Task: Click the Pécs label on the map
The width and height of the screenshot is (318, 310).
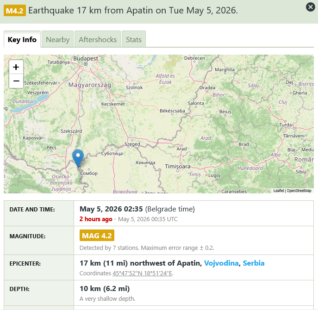Action: tap(51, 148)
